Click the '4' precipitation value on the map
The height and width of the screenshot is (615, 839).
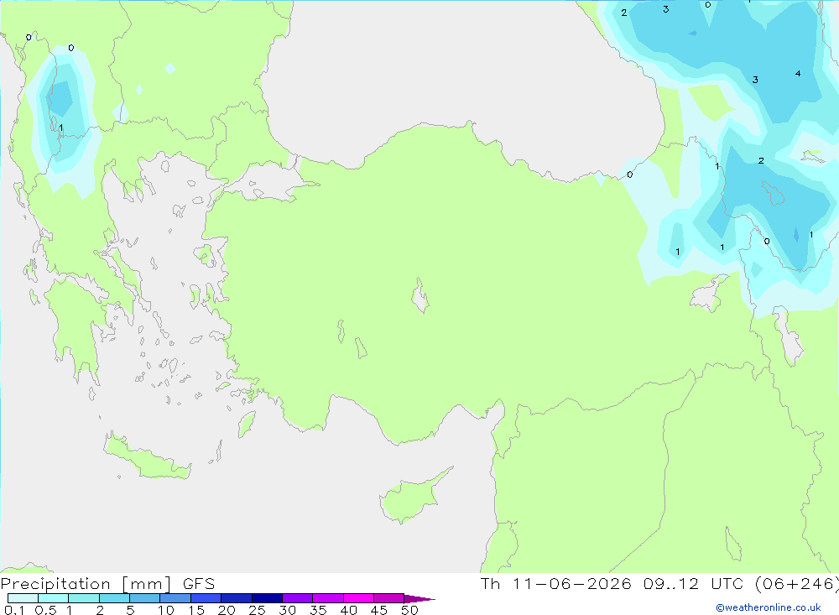[x=798, y=73]
